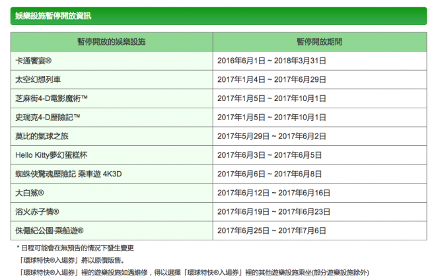The width and height of the screenshot is (436, 280).
Task: Select 蜘蛛俠驚魂歷險記 乘車遊 4K3D row
Action: (x=66, y=174)
